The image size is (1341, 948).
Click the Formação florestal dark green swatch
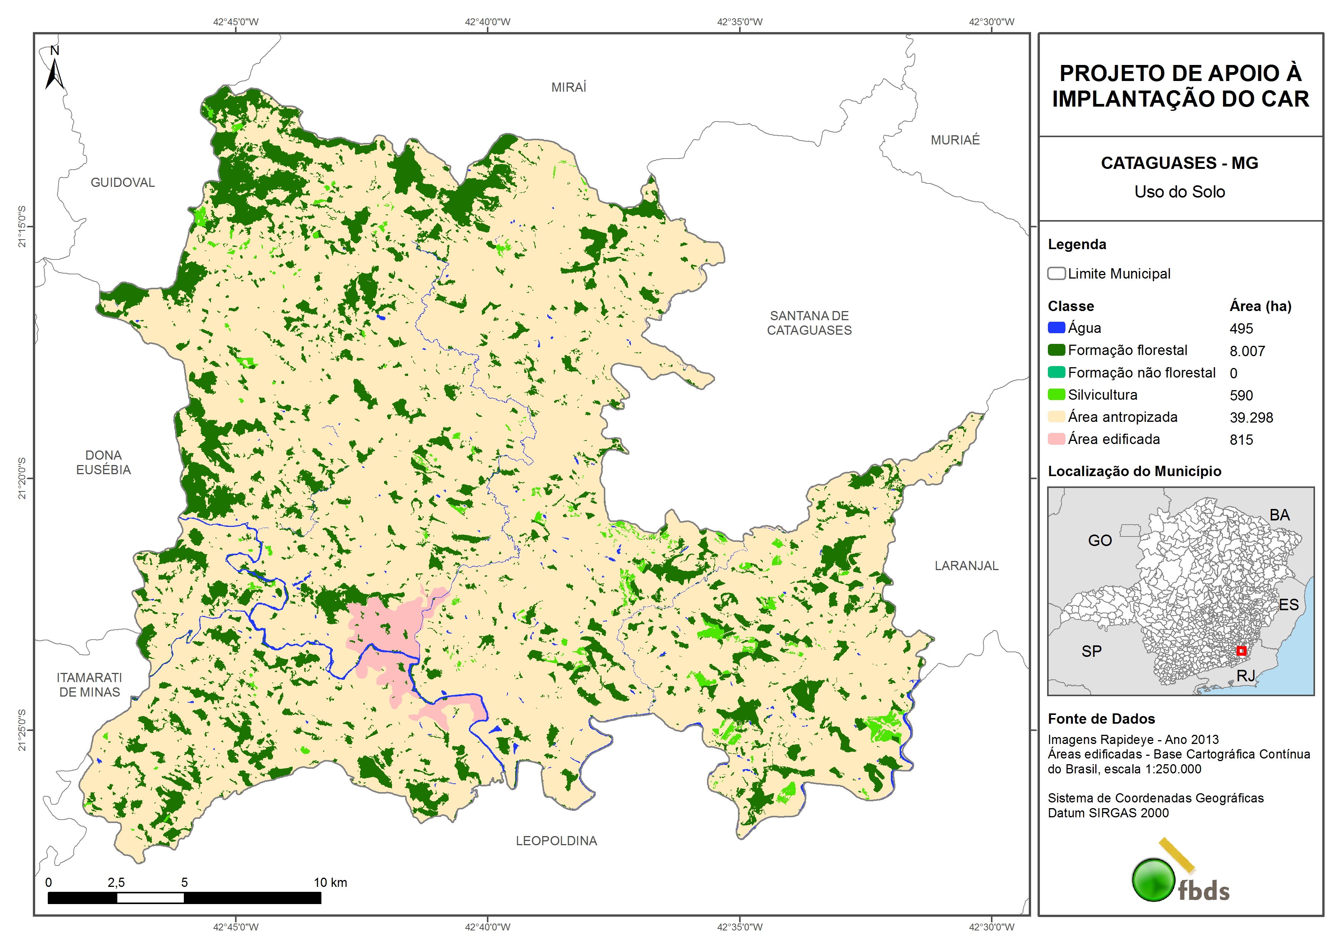(1056, 350)
